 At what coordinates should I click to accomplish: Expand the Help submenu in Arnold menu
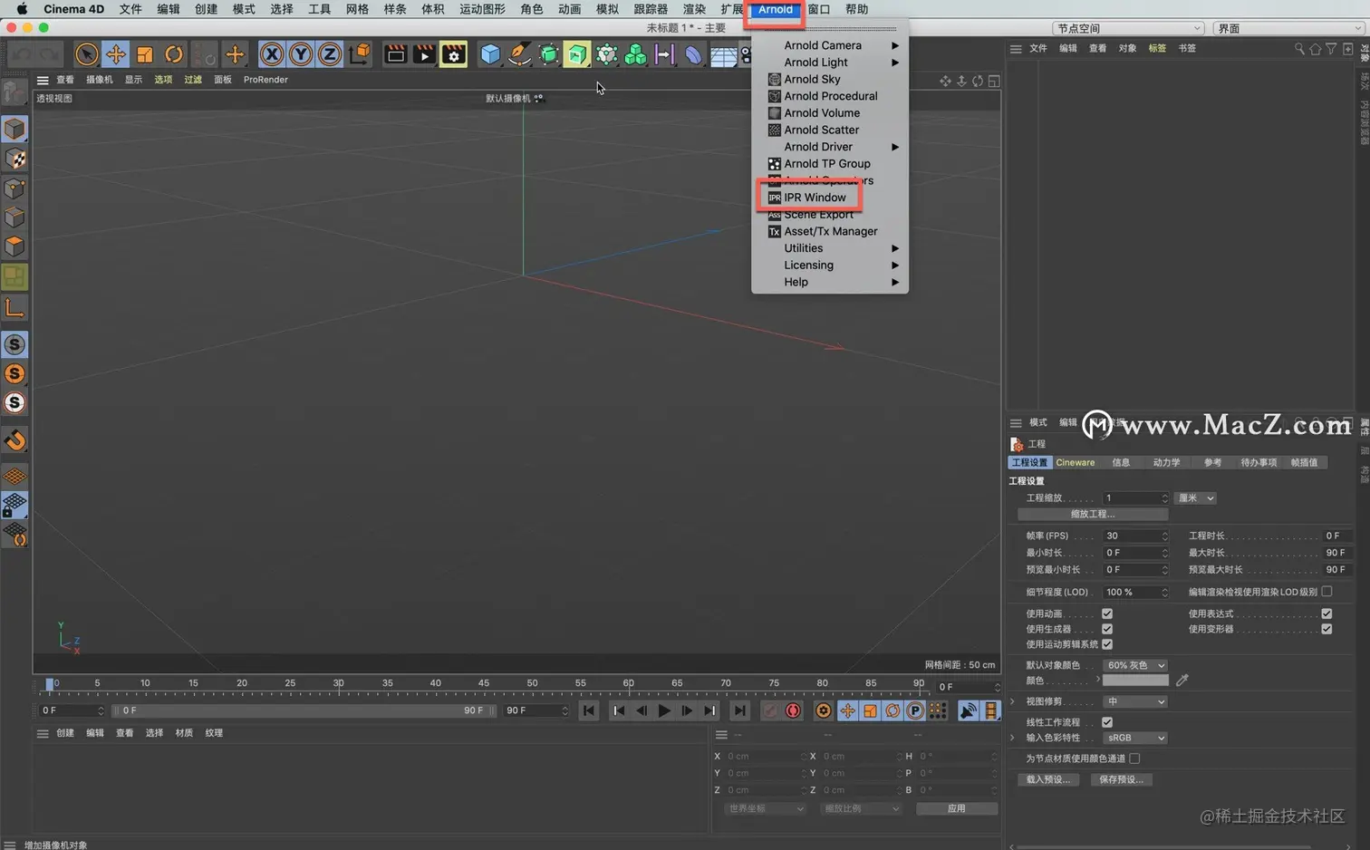(829, 282)
